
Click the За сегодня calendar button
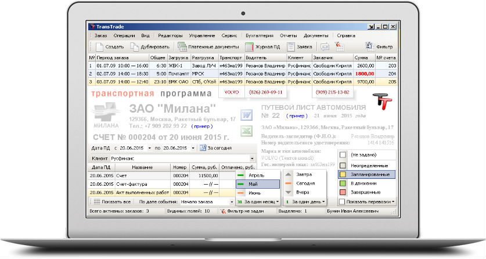[x=216, y=148]
